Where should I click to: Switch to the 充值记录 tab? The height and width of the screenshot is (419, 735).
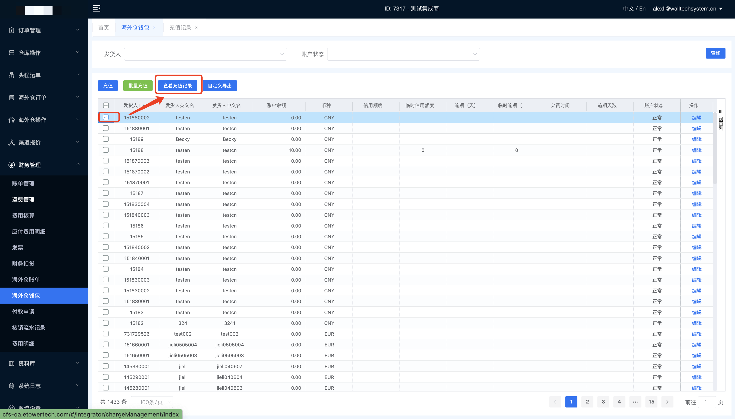point(180,28)
